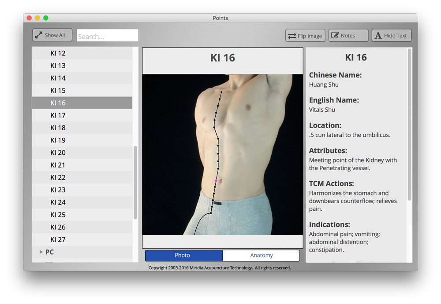The width and height of the screenshot is (441, 304).
Task: Click the 'English Name:' heading
Action: coord(334,100)
